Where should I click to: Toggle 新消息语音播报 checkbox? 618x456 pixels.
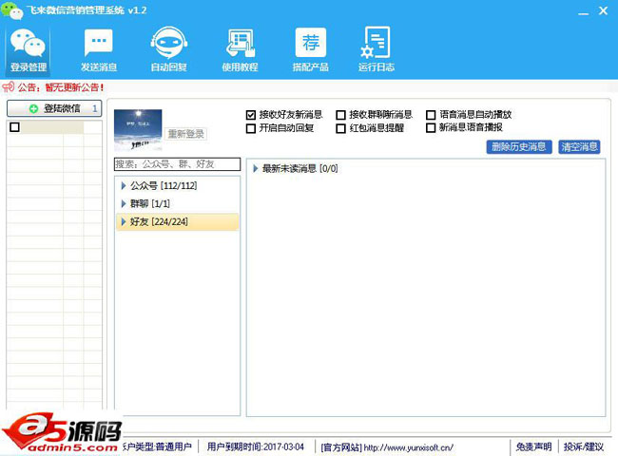pyautogui.click(x=431, y=128)
